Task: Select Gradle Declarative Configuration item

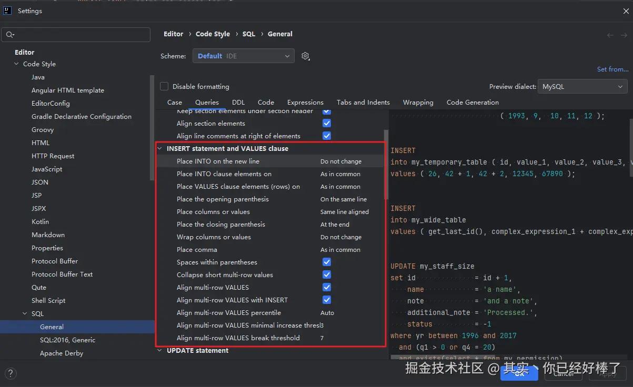Action: click(82, 117)
